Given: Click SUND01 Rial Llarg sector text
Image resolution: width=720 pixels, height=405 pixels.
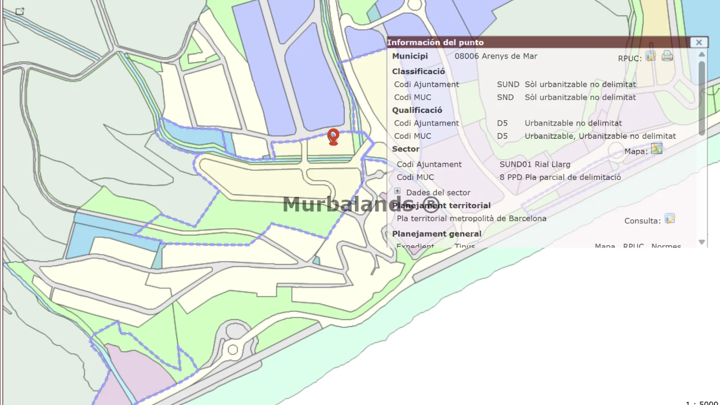Looking at the screenshot, I should (x=534, y=164).
